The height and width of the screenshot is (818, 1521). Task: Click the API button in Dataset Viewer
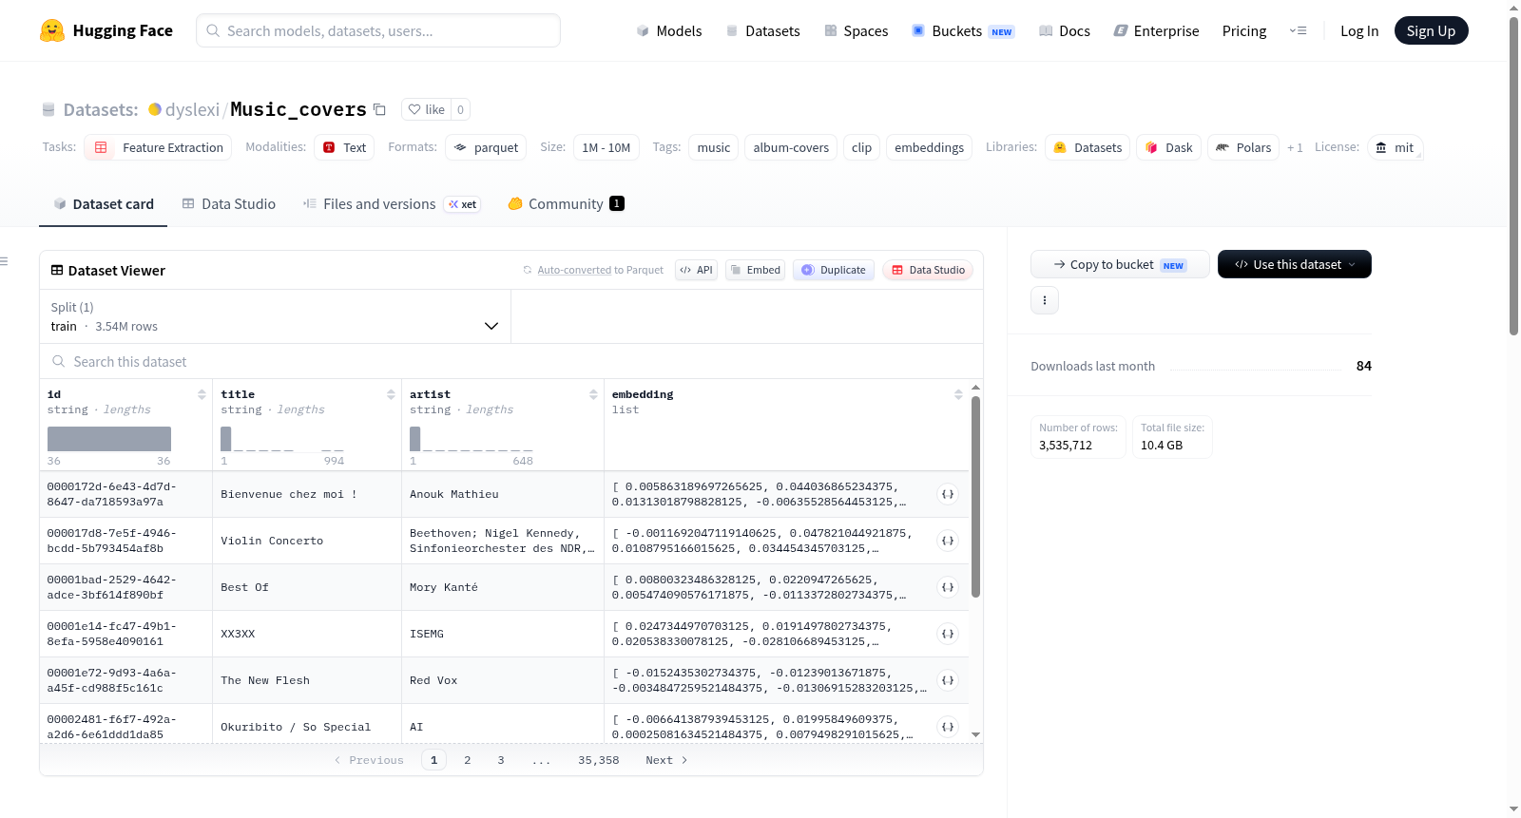697,270
